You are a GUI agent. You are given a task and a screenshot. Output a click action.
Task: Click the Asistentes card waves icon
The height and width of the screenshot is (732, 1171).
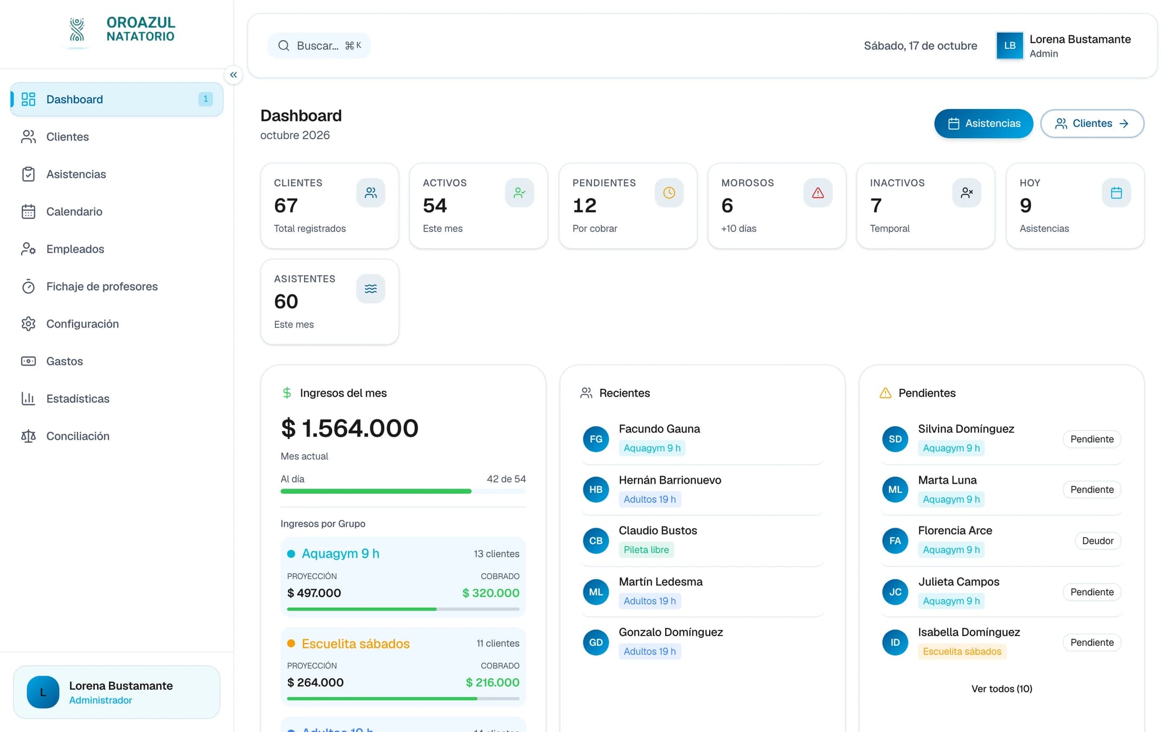pos(371,288)
